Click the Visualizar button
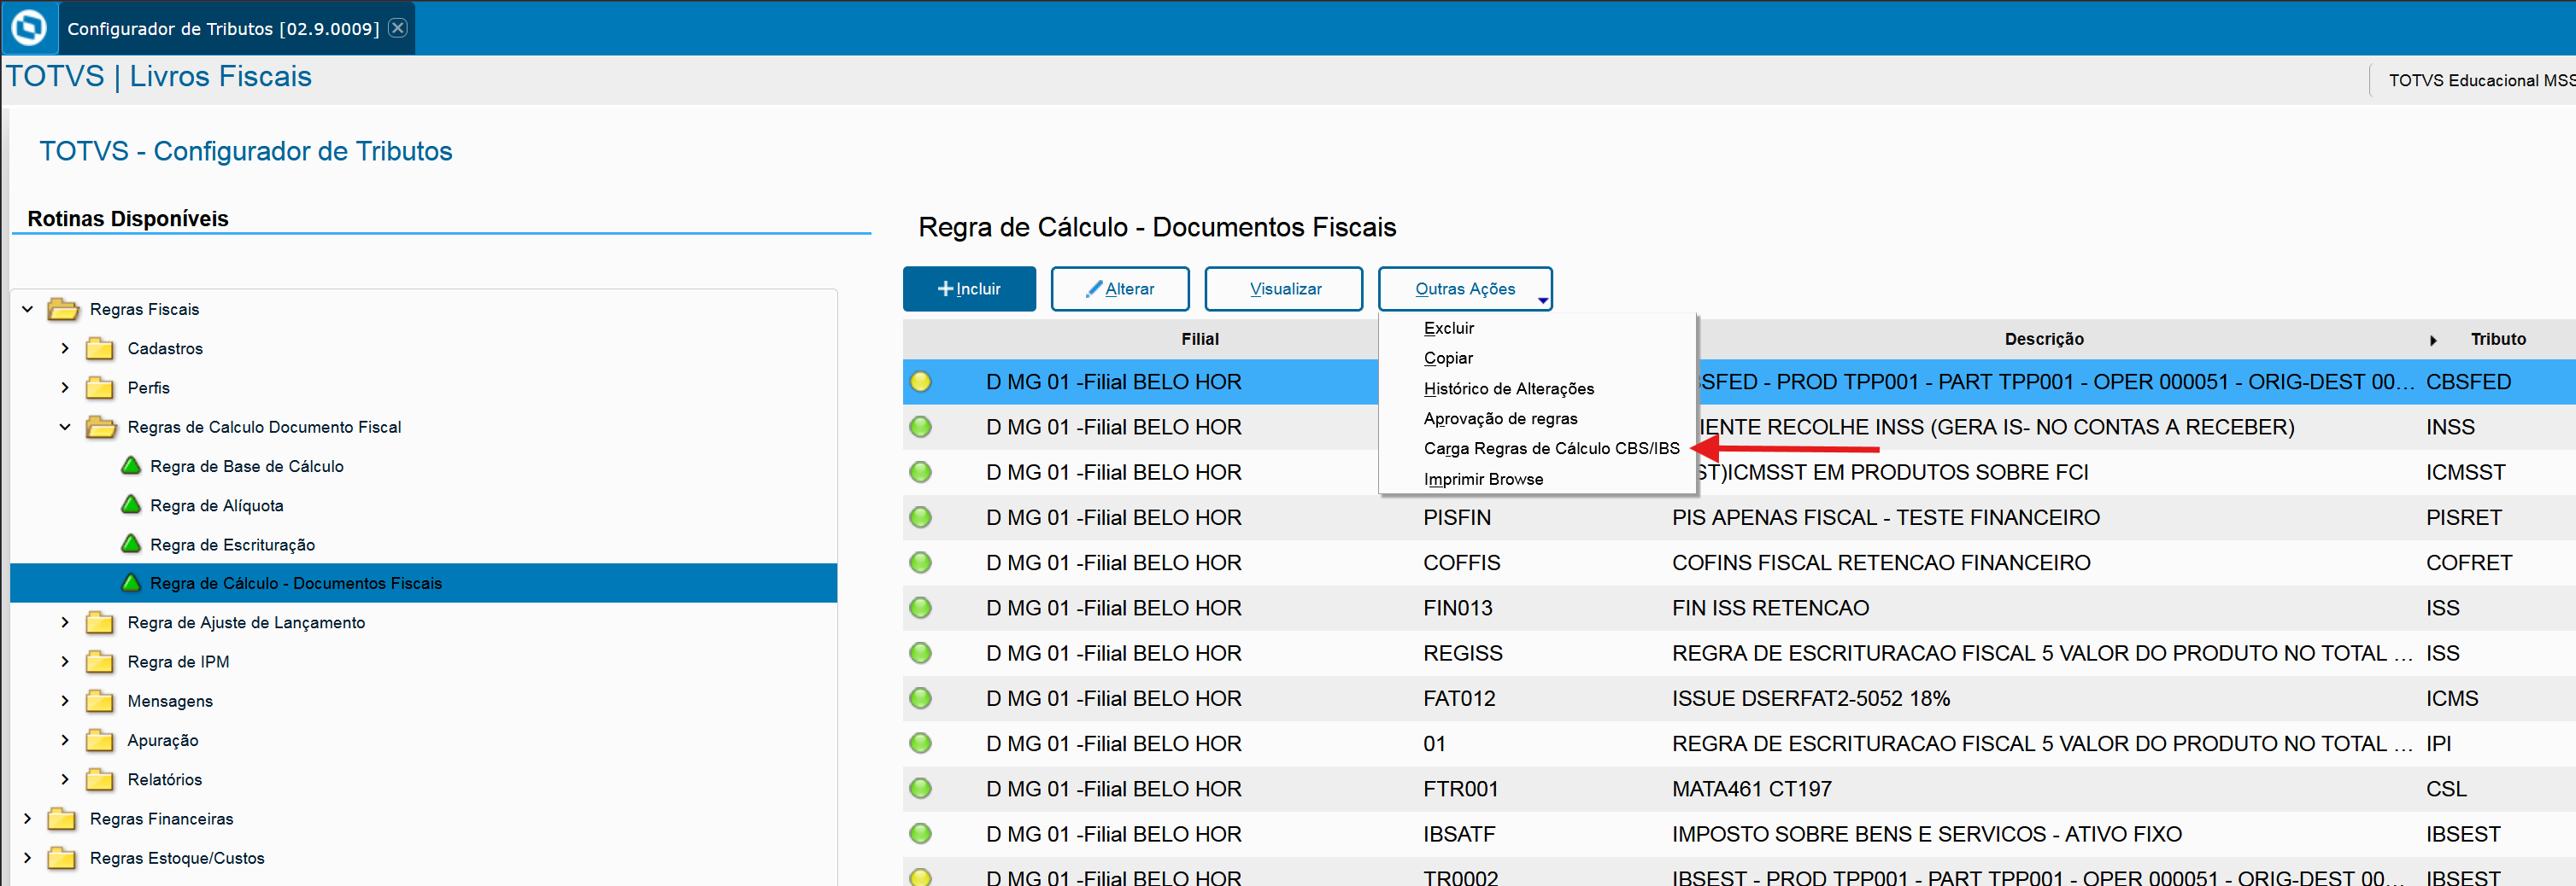The height and width of the screenshot is (886, 2576). (1284, 289)
